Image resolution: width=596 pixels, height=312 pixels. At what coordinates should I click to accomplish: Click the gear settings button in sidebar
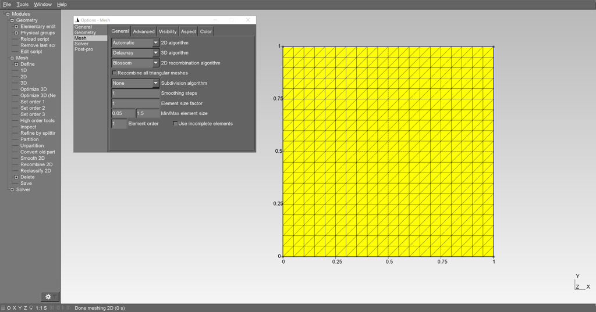coord(49,297)
